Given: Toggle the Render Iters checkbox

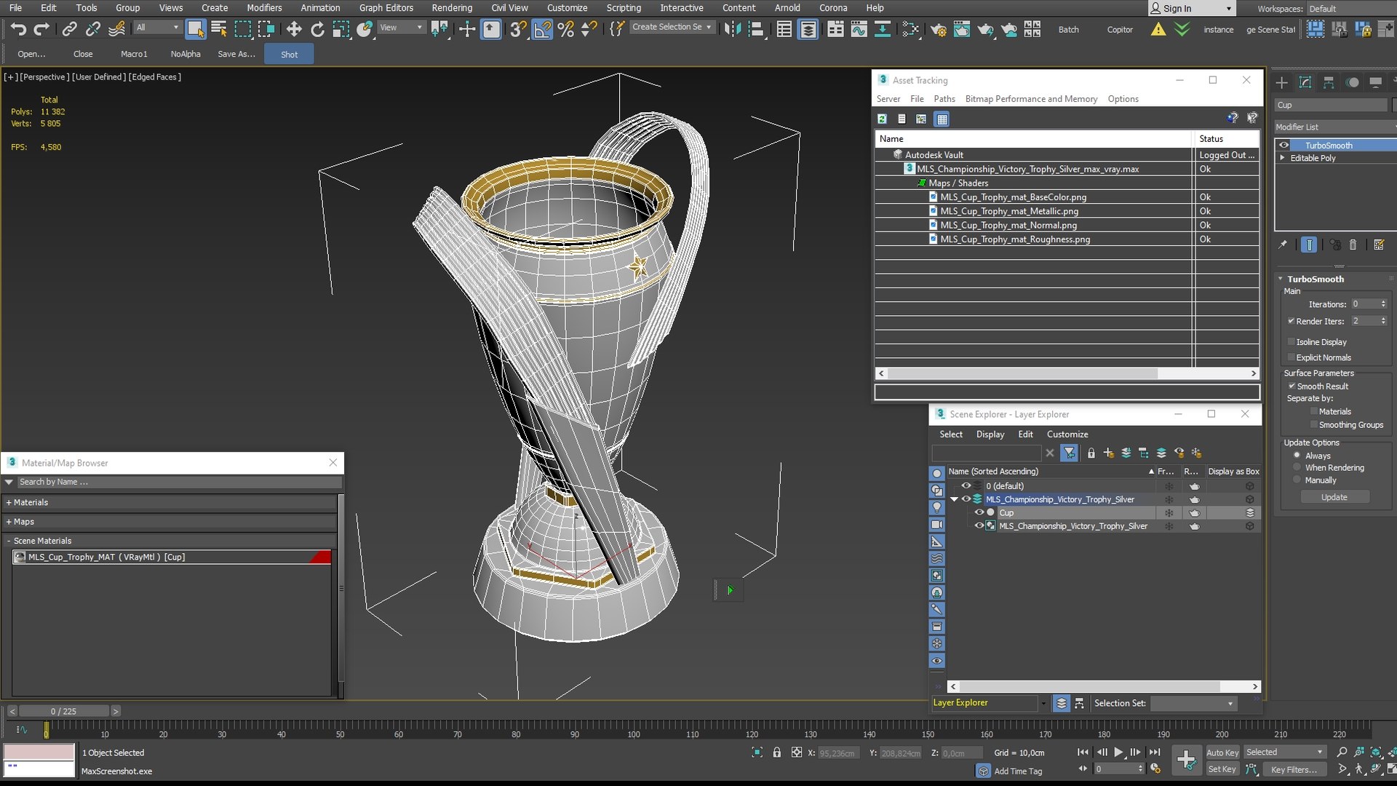Looking at the screenshot, I should (1291, 321).
